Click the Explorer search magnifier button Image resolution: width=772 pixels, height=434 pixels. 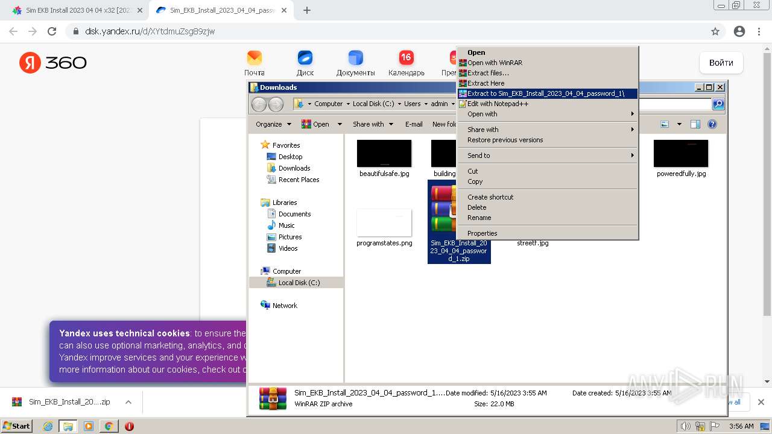[718, 104]
